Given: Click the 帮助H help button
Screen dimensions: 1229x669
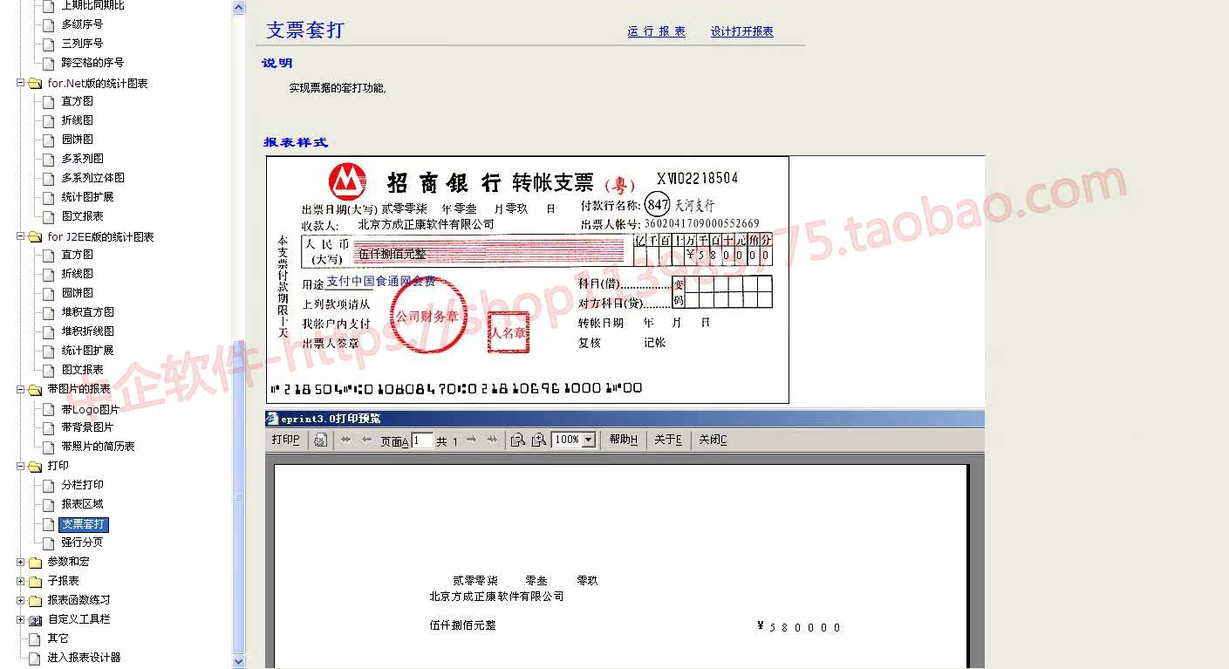Looking at the screenshot, I should coord(624,440).
